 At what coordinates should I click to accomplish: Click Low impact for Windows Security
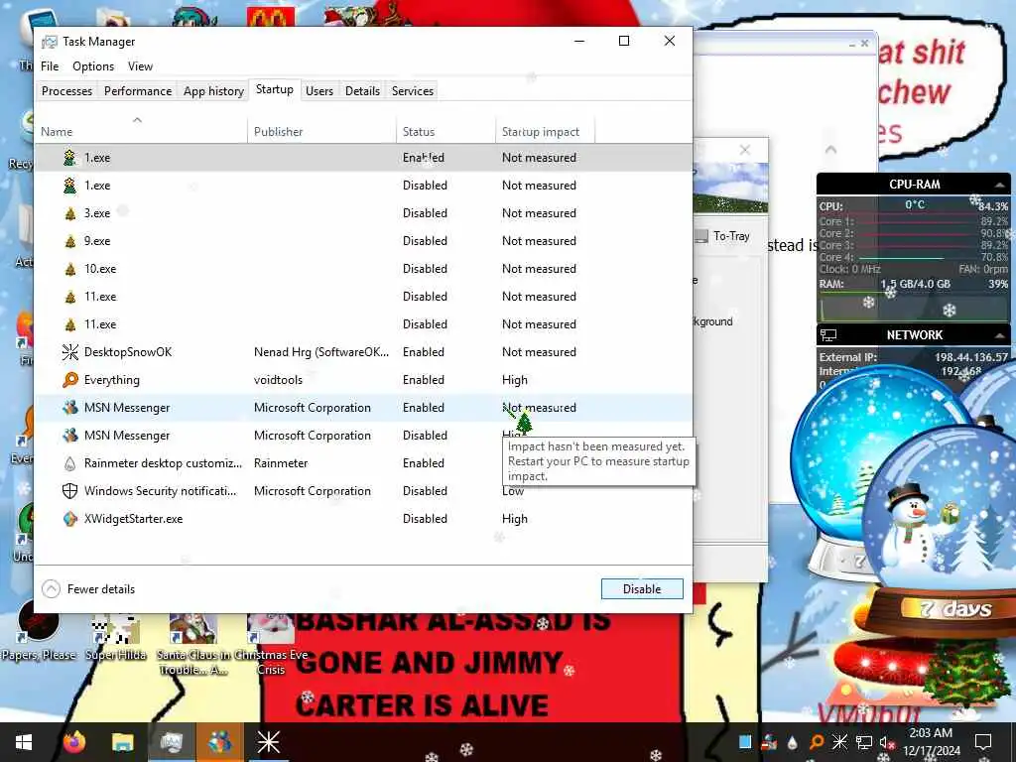point(513,491)
